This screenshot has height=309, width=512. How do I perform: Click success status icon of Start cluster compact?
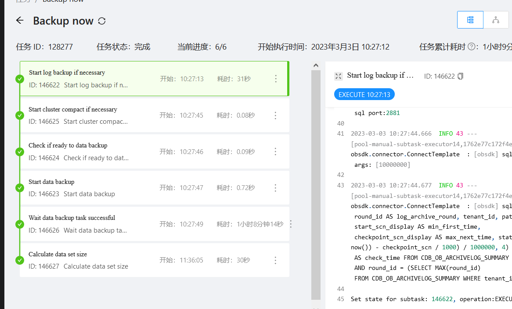coord(20,115)
